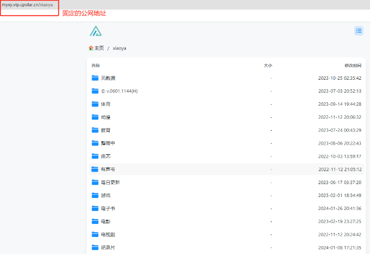Screen dimensions: 372x260
Task: Click the 教育 folder icon
Action: tap(95, 130)
